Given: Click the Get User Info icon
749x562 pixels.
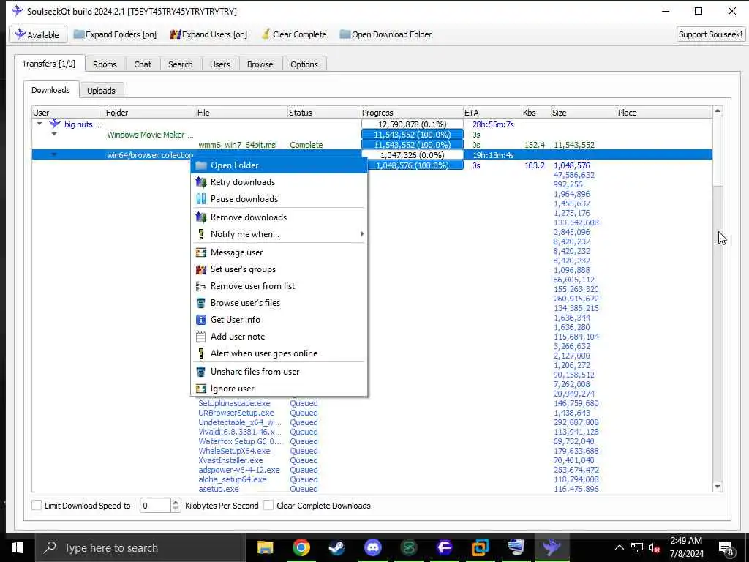Looking at the screenshot, I should click(201, 319).
